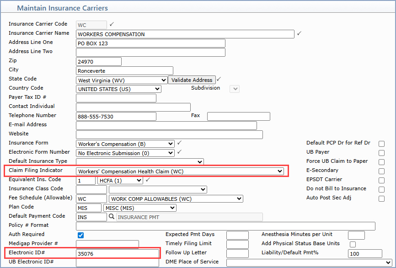Open the Claim Filing Indicator dropdown
The width and height of the screenshot is (396, 268).
point(180,172)
